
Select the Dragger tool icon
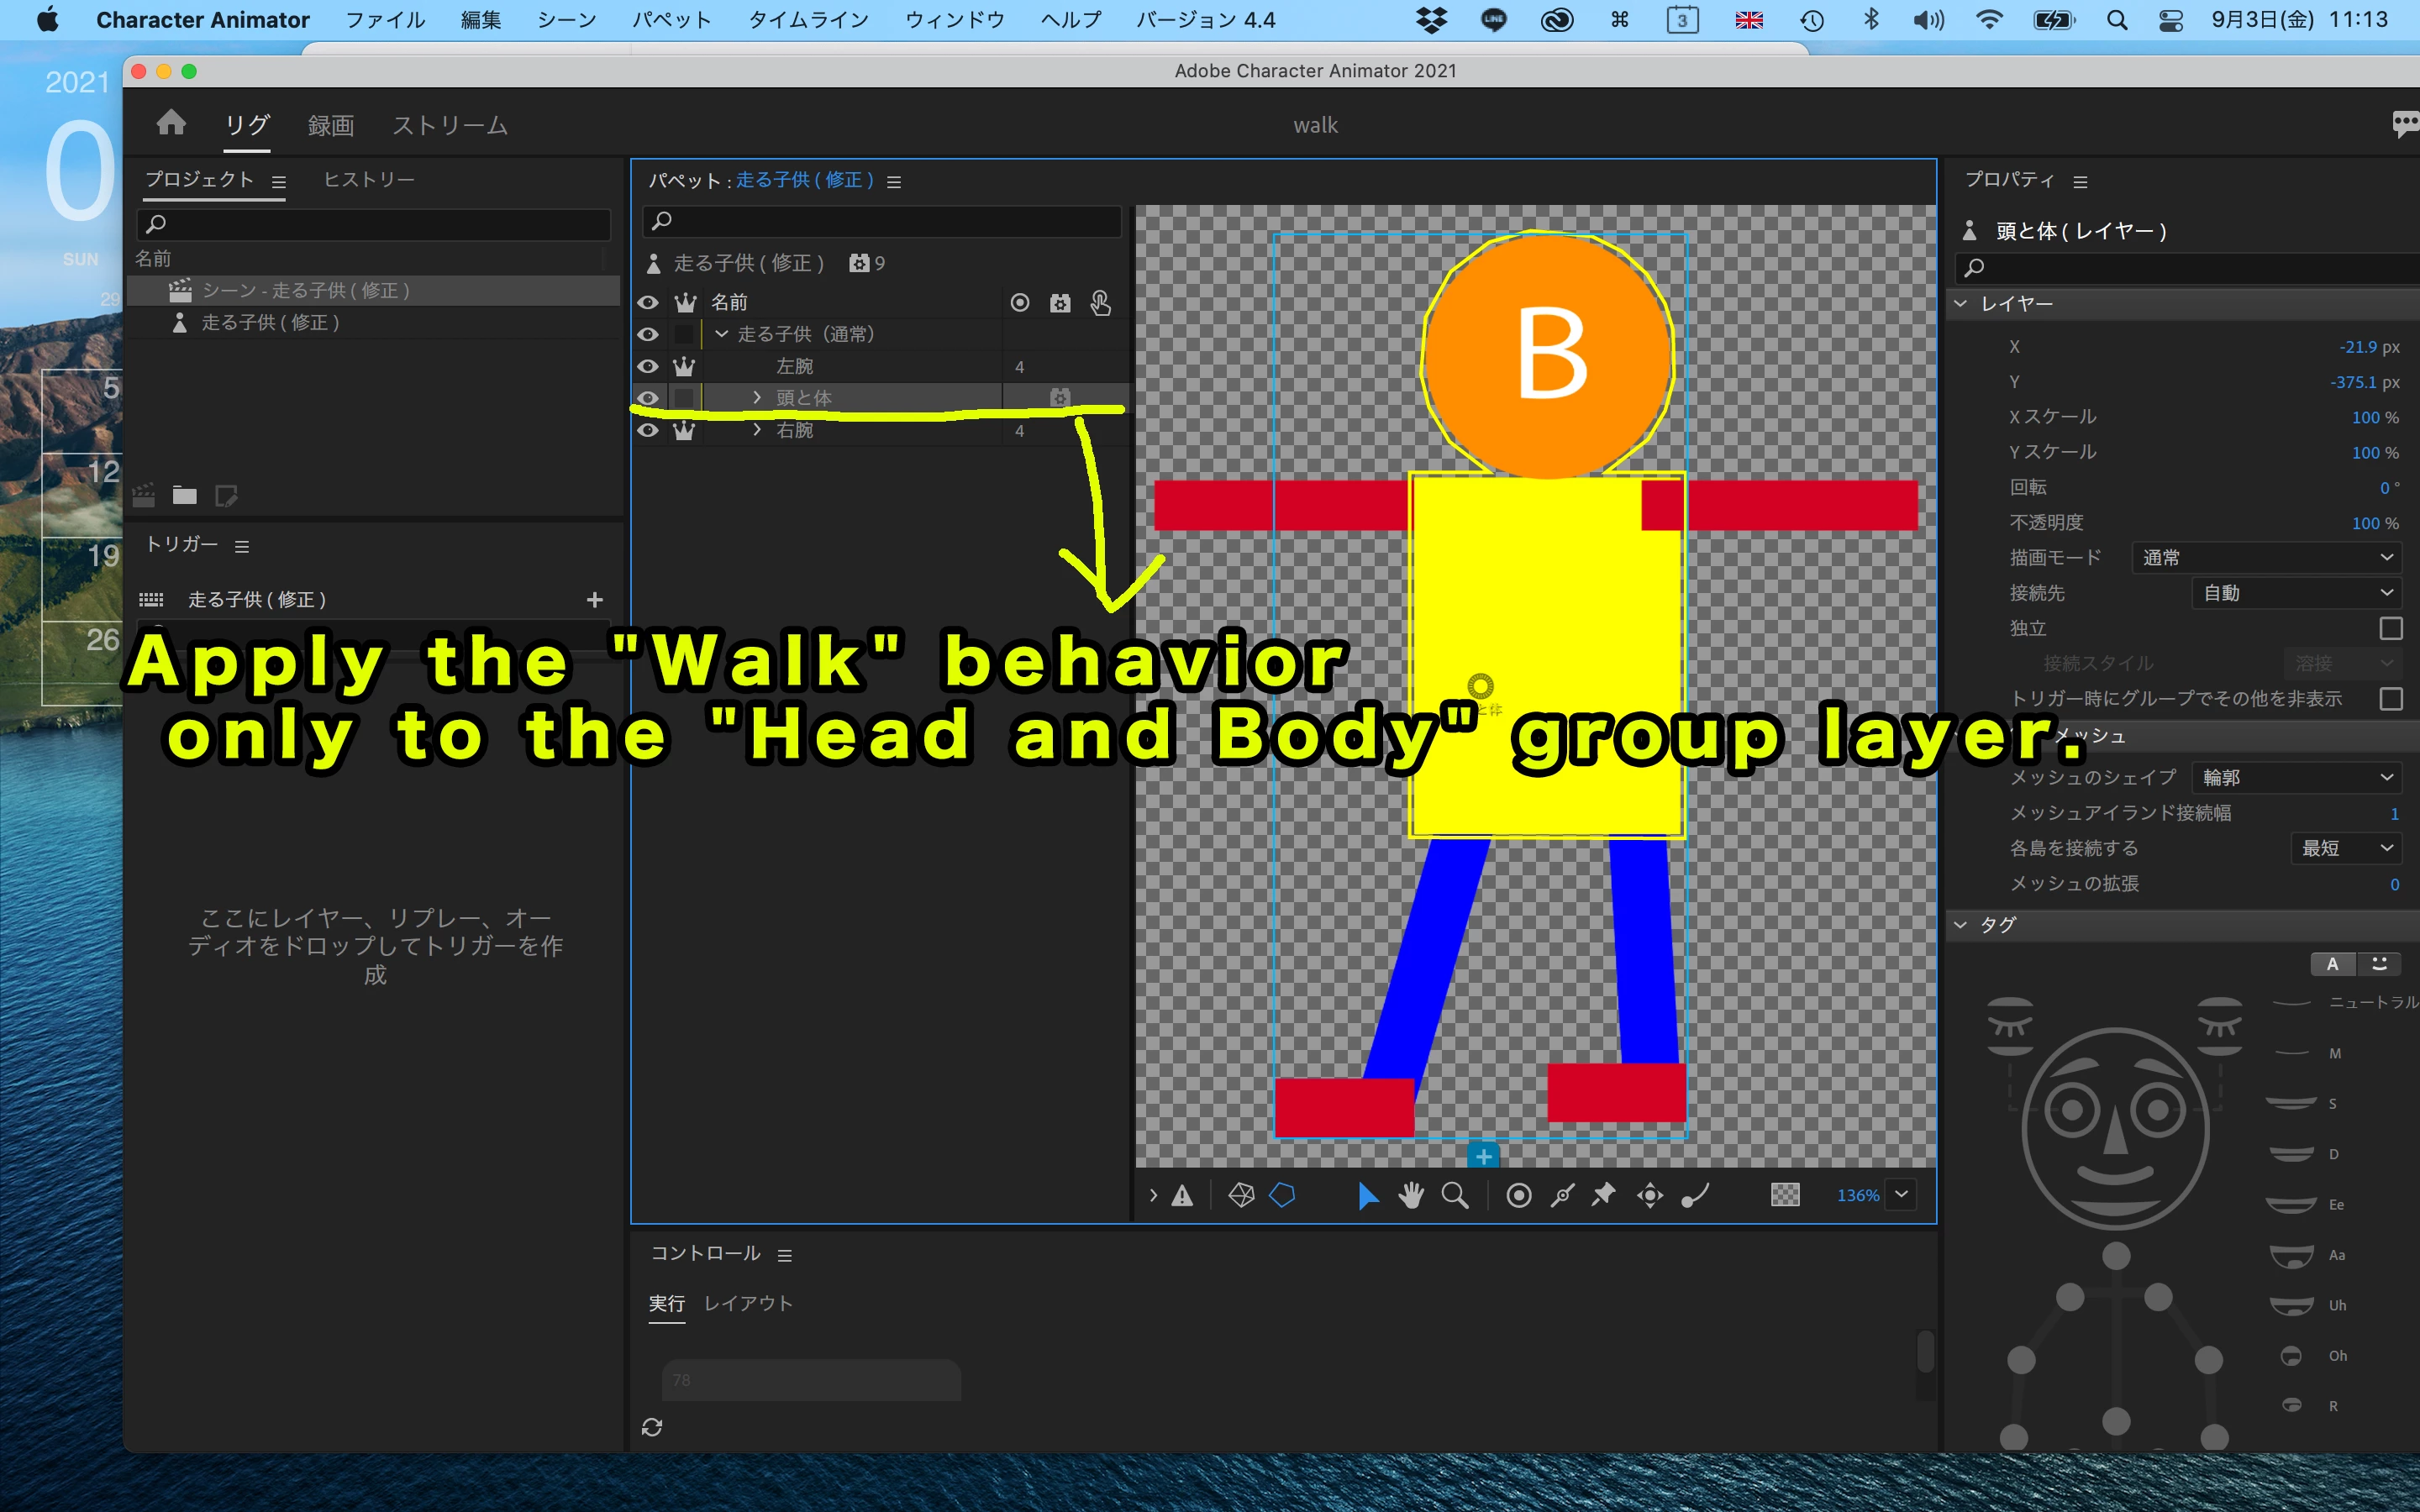[1650, 1195]
